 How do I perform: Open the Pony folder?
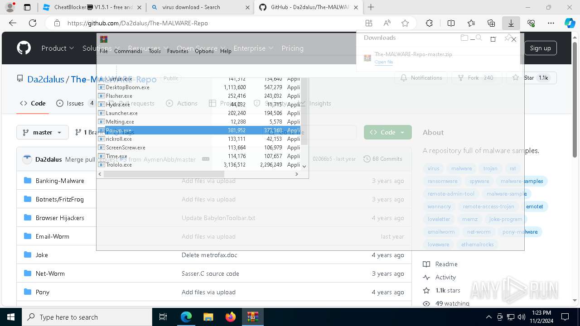(43, 292)
